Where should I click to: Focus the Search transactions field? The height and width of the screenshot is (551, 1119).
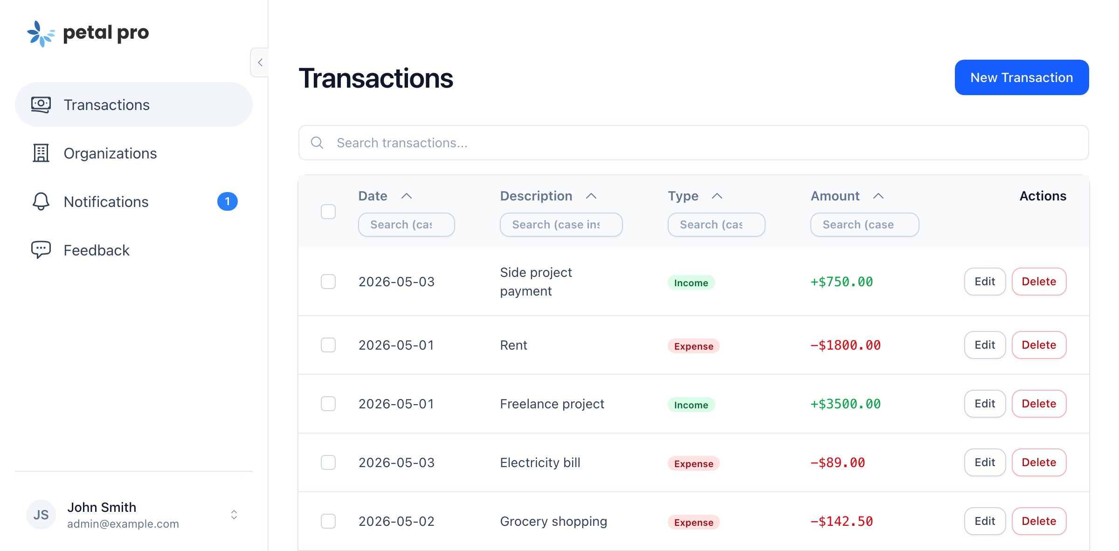694,143
